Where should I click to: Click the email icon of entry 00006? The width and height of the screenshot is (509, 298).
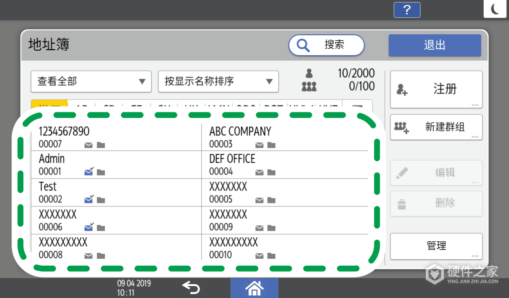coord(89,227)
